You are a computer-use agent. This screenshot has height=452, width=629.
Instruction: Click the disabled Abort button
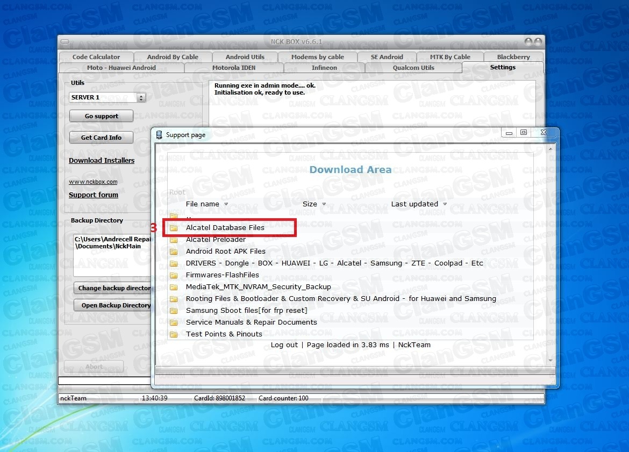coord(94,367)
